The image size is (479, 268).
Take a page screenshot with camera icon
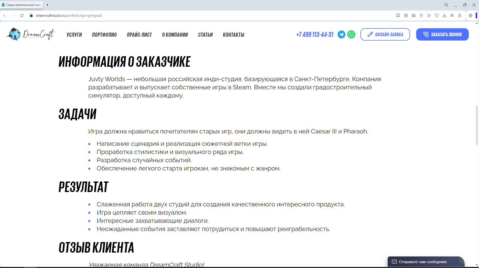pyautogui.click(x=414, y=15)
